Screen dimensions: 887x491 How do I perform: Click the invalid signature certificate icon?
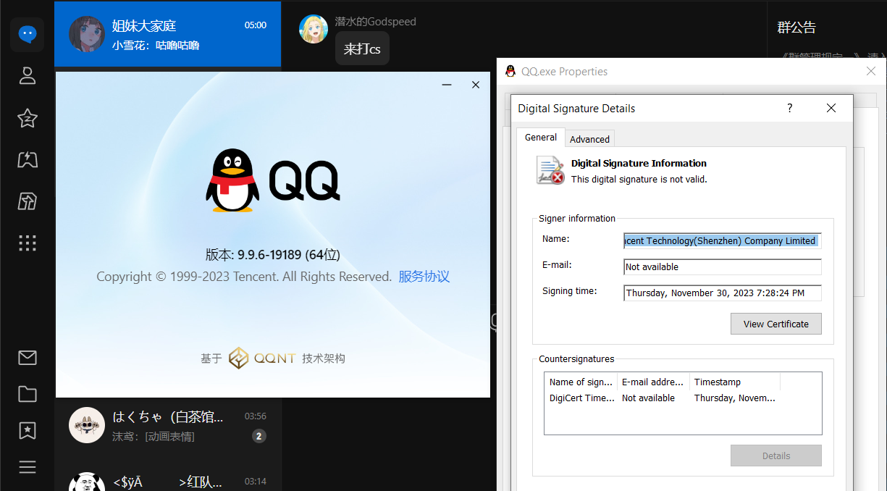[x=550, y=170]
